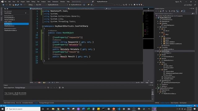Open the Debug solution configuration dropdown
This screenshot has width=198, height=111.
[32, 5]
